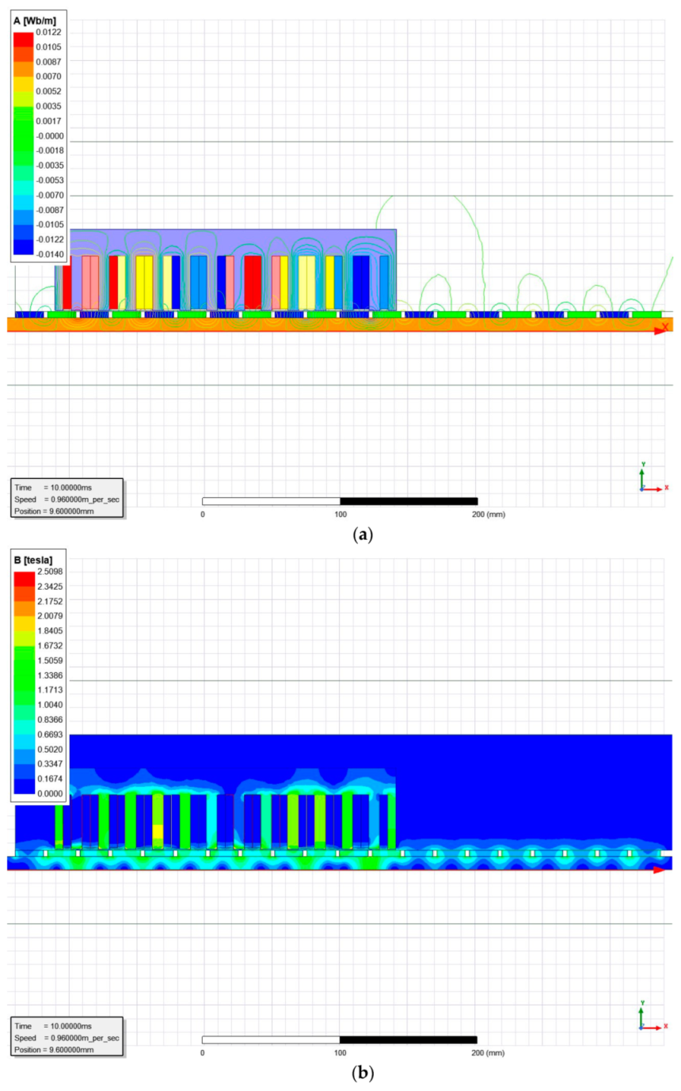Click the negative -0.0035 legend value
Screen dimensions: 681x1091
[49, 165]
